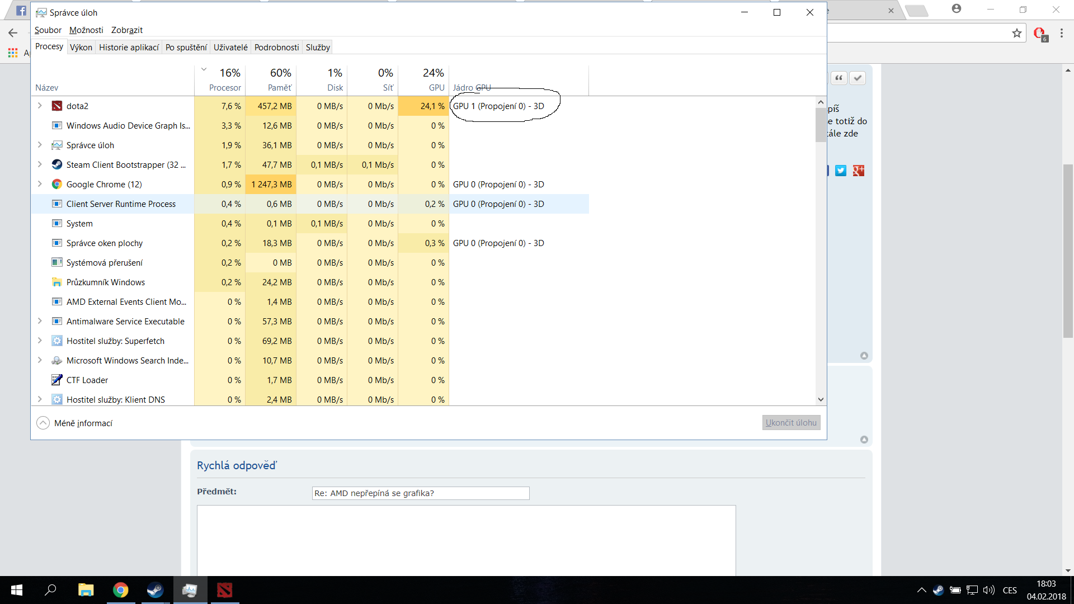Click the Steam Client Bootstrapper icon
The image size is (1074, 604).
tap(56, 164)
